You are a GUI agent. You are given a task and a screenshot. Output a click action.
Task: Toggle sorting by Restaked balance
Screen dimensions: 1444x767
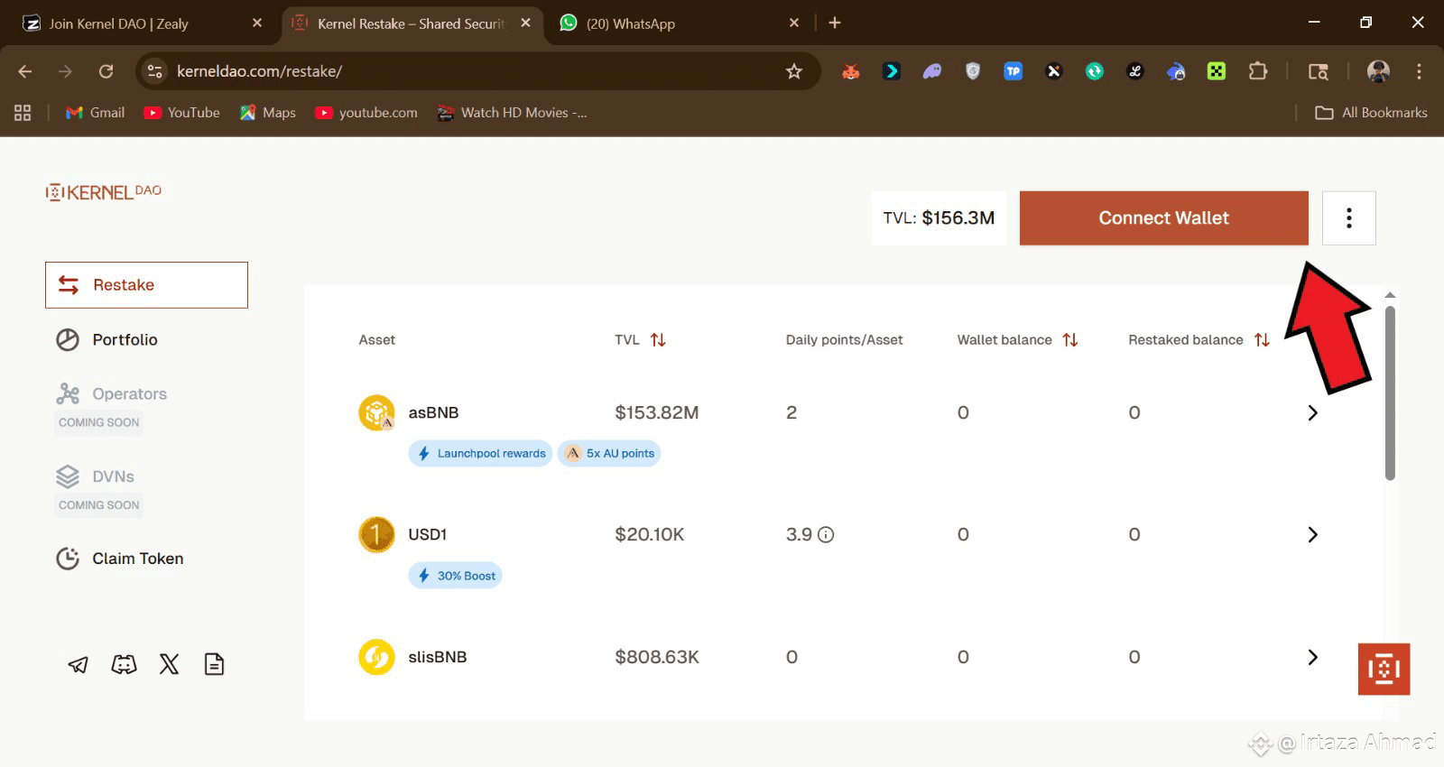coord(1262,340)
